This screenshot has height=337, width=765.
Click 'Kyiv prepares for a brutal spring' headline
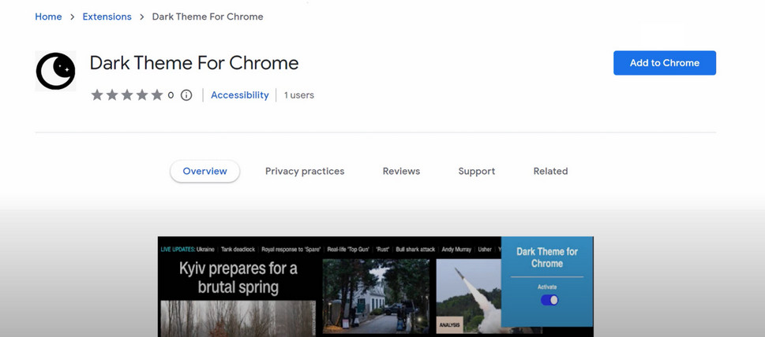(x=238, y=278)
